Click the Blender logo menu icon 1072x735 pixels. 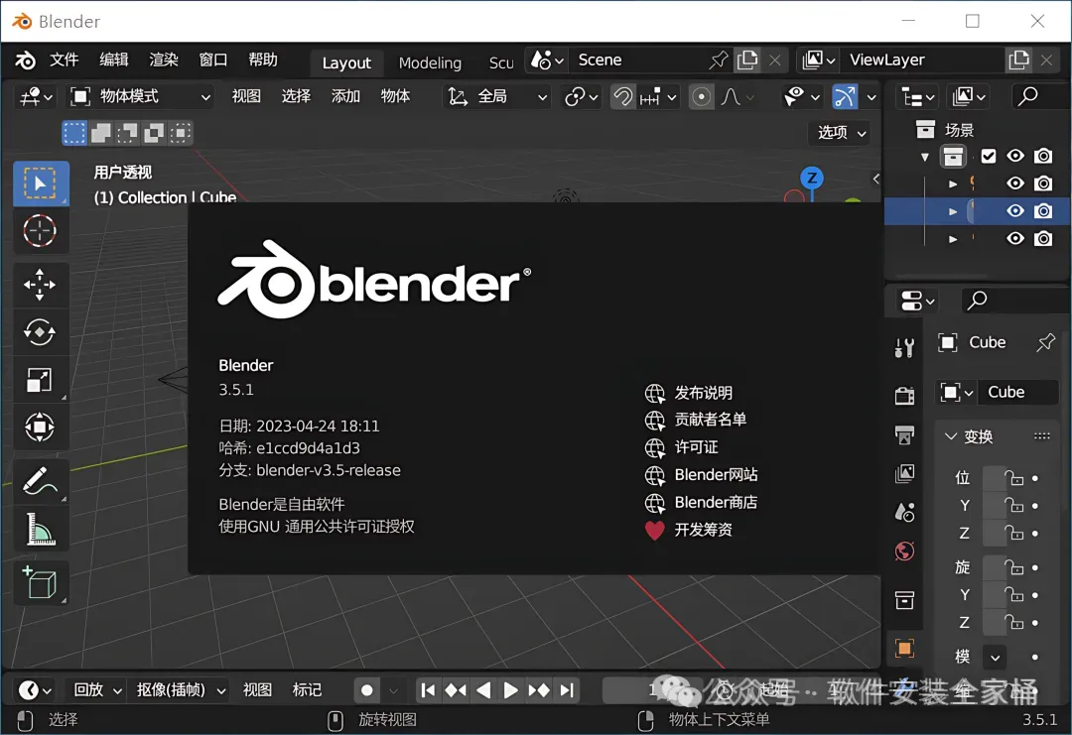25,61
